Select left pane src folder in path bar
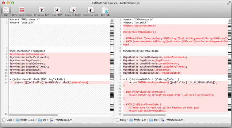The width and height of the screenshot is (232, 128). click(42, 120)
